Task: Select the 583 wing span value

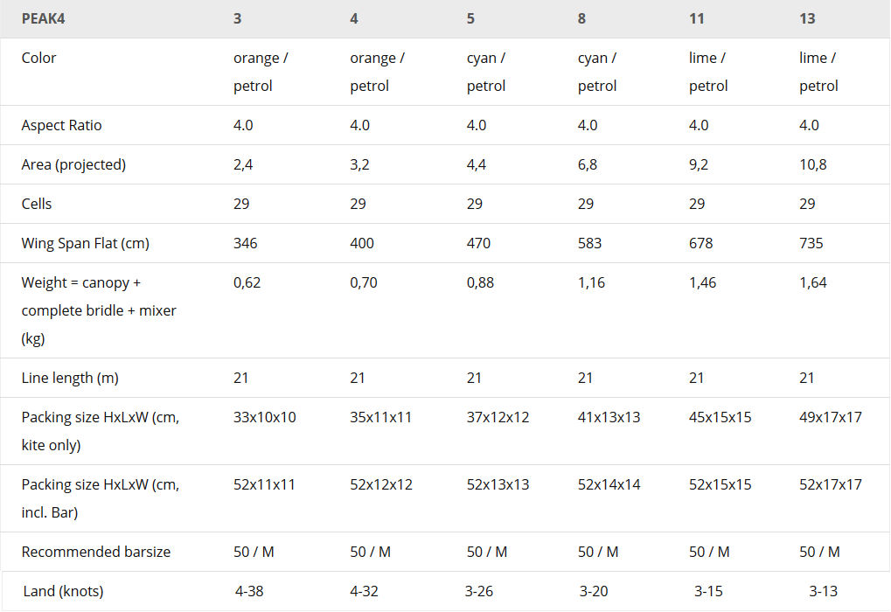Action: tap(590, 243)
